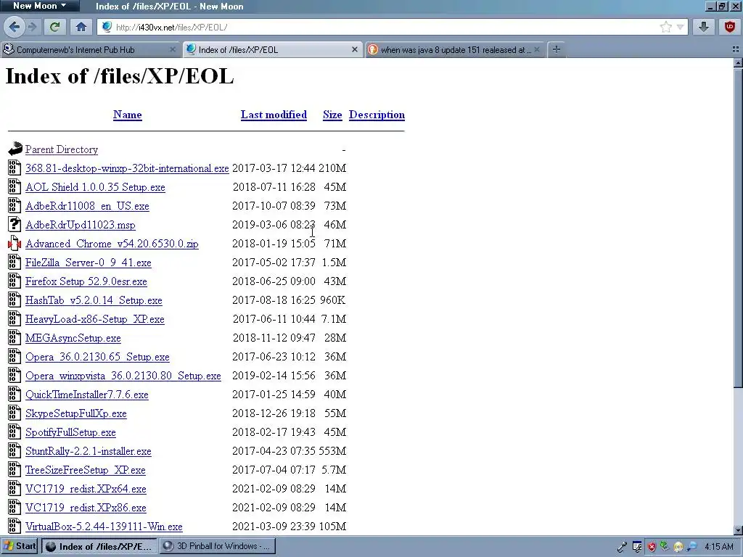The image size is (743, 557).
Task: Click the Parent Directory back-arrow icon
Action: pos(15,149)
